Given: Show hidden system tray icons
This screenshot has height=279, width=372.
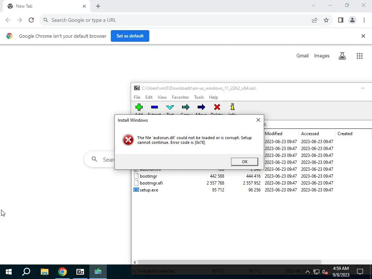Looking at the screenshot, I should pos(308,272).
